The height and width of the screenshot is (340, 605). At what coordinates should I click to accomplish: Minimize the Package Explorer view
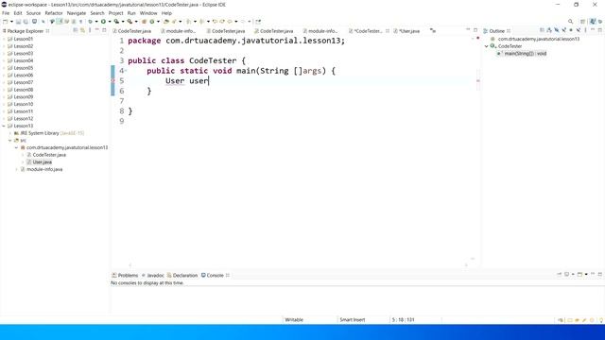96,30
